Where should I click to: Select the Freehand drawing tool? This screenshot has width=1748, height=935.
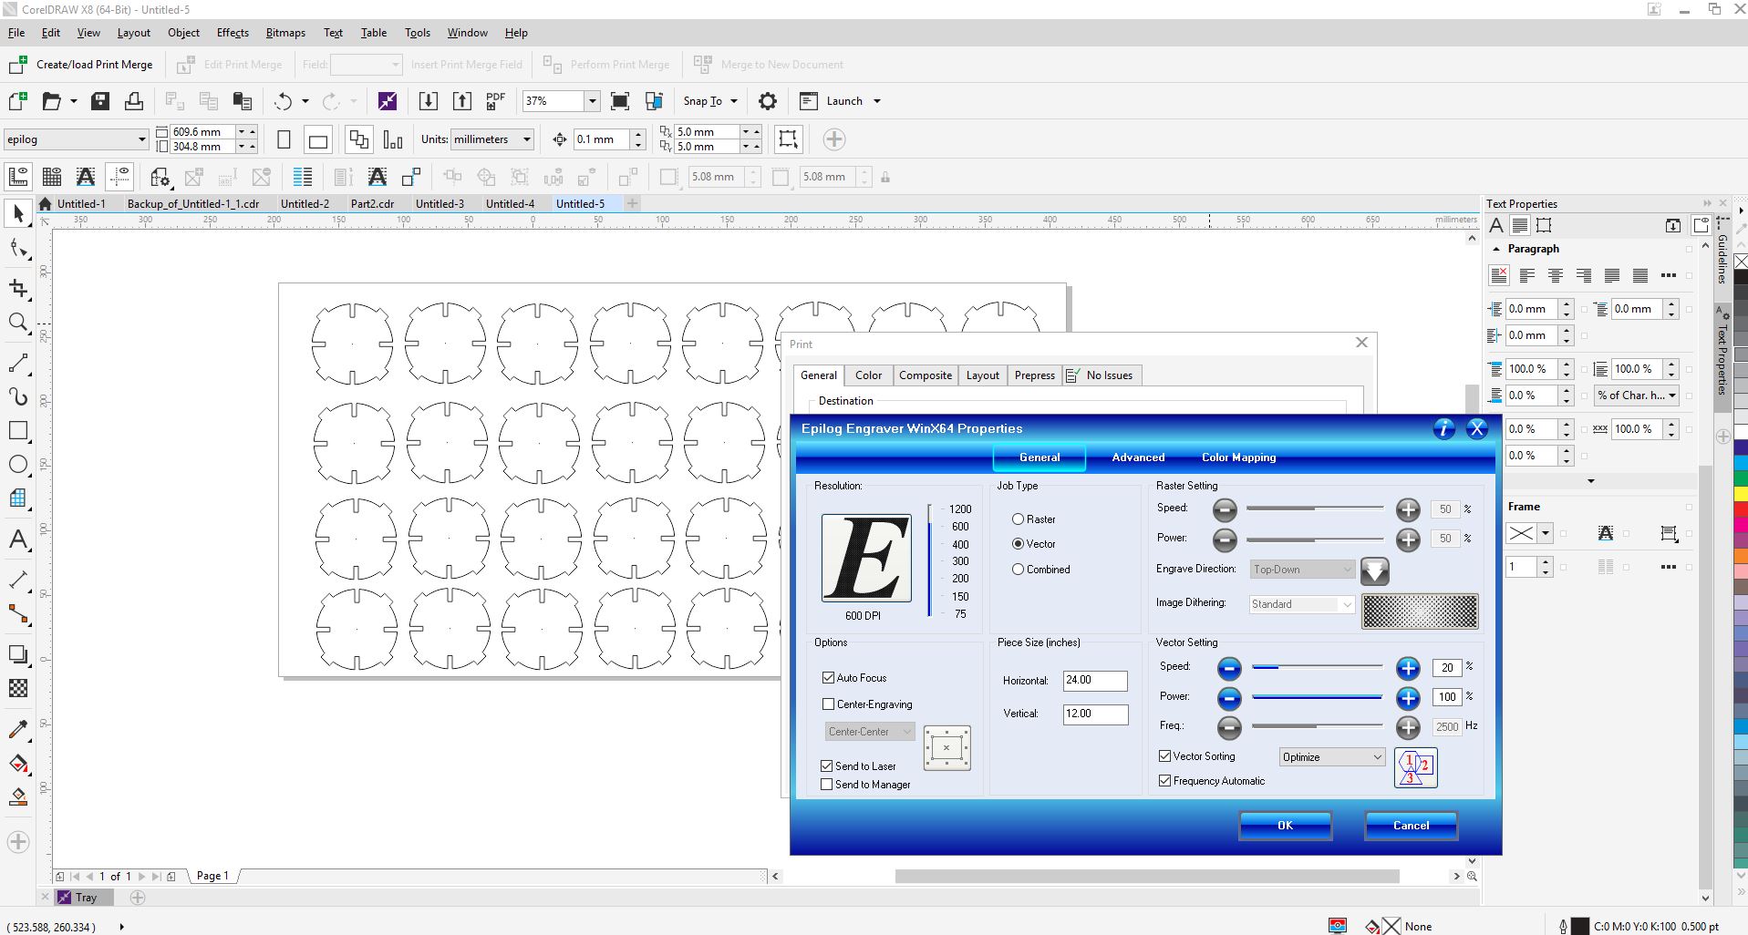[18, 363]
